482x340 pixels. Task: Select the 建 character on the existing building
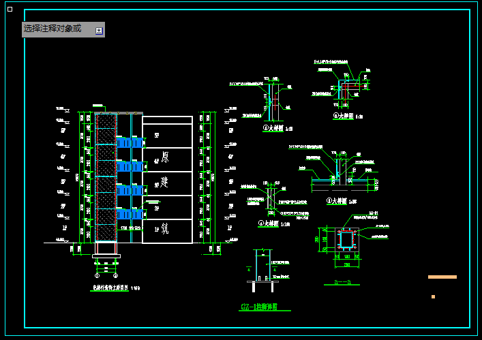[164, 182]
